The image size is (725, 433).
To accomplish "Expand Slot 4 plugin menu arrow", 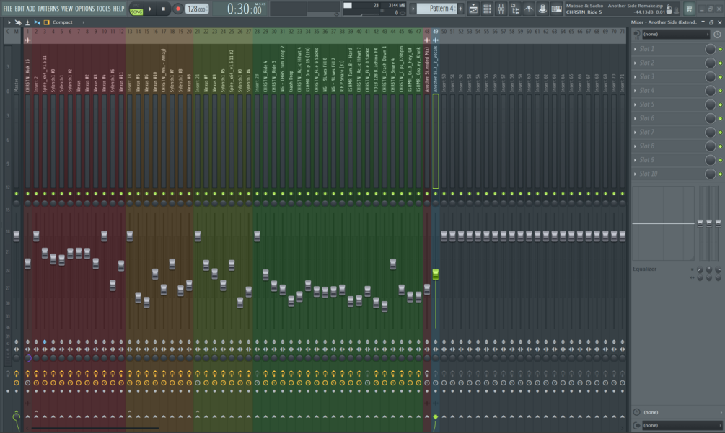I will pyautogui.click(x=635, y=91).
